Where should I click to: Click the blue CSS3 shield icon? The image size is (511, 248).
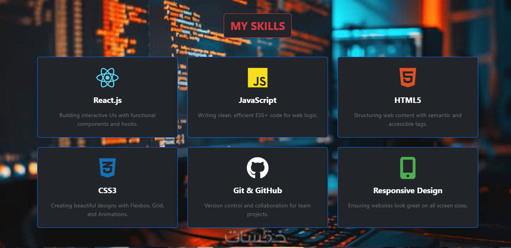point(107,168)
